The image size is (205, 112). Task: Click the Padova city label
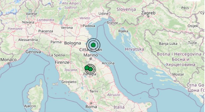[x=89, y=26]
